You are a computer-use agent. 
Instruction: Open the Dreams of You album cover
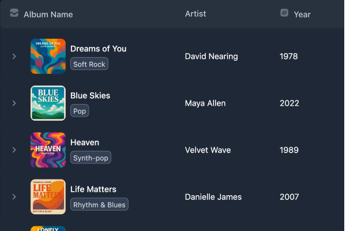tap(48, 56)
